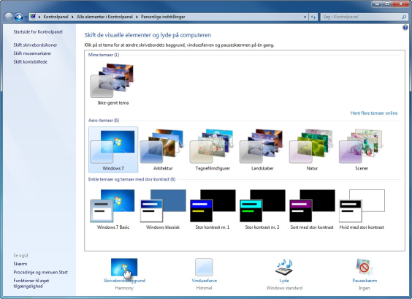Open the Pauseskærm screensaver icon
The image size is (412, 299).
[365, 267]
